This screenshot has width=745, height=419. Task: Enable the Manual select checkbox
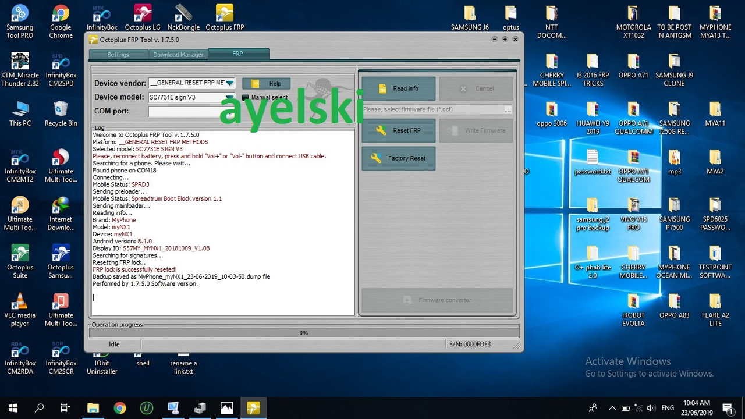click(x=246, y=97)
